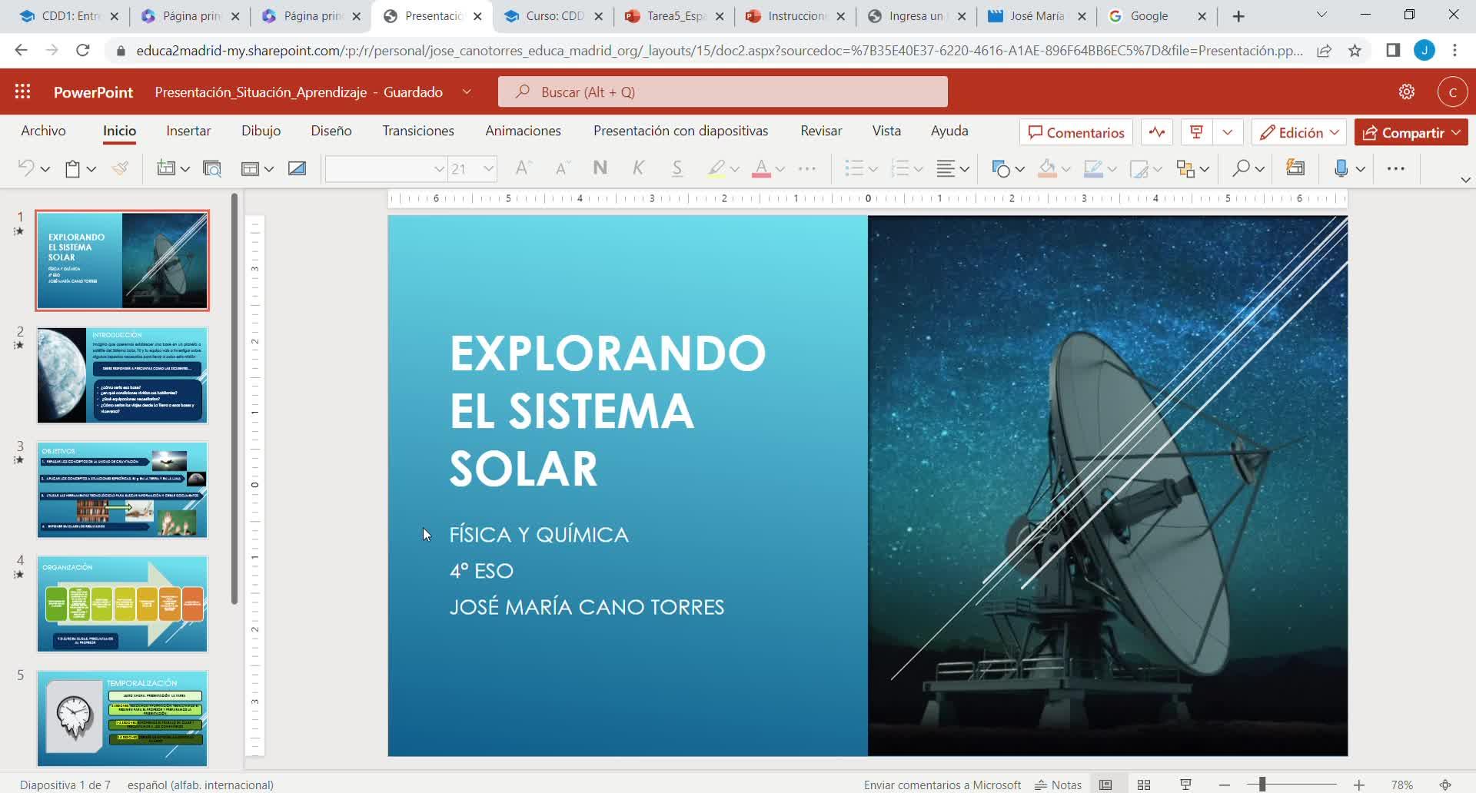Click the Designer icon with lightning bolt
Viewport: 1476px width, 793px height.
pyautogui.click(x=1295, y=168)
